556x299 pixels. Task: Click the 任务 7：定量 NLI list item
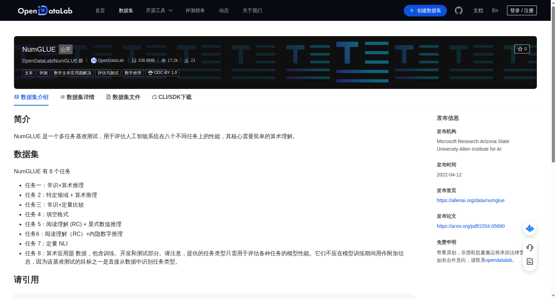click(x=46, y=244)
